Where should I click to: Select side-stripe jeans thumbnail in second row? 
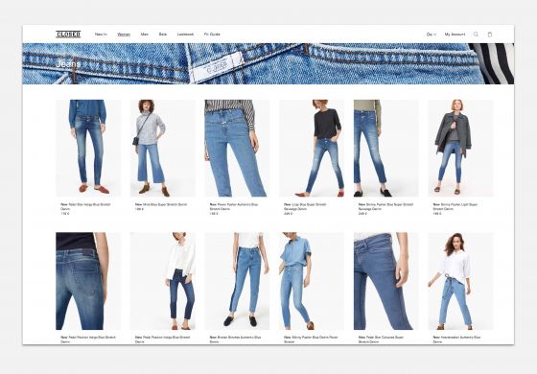coord(237,281)
